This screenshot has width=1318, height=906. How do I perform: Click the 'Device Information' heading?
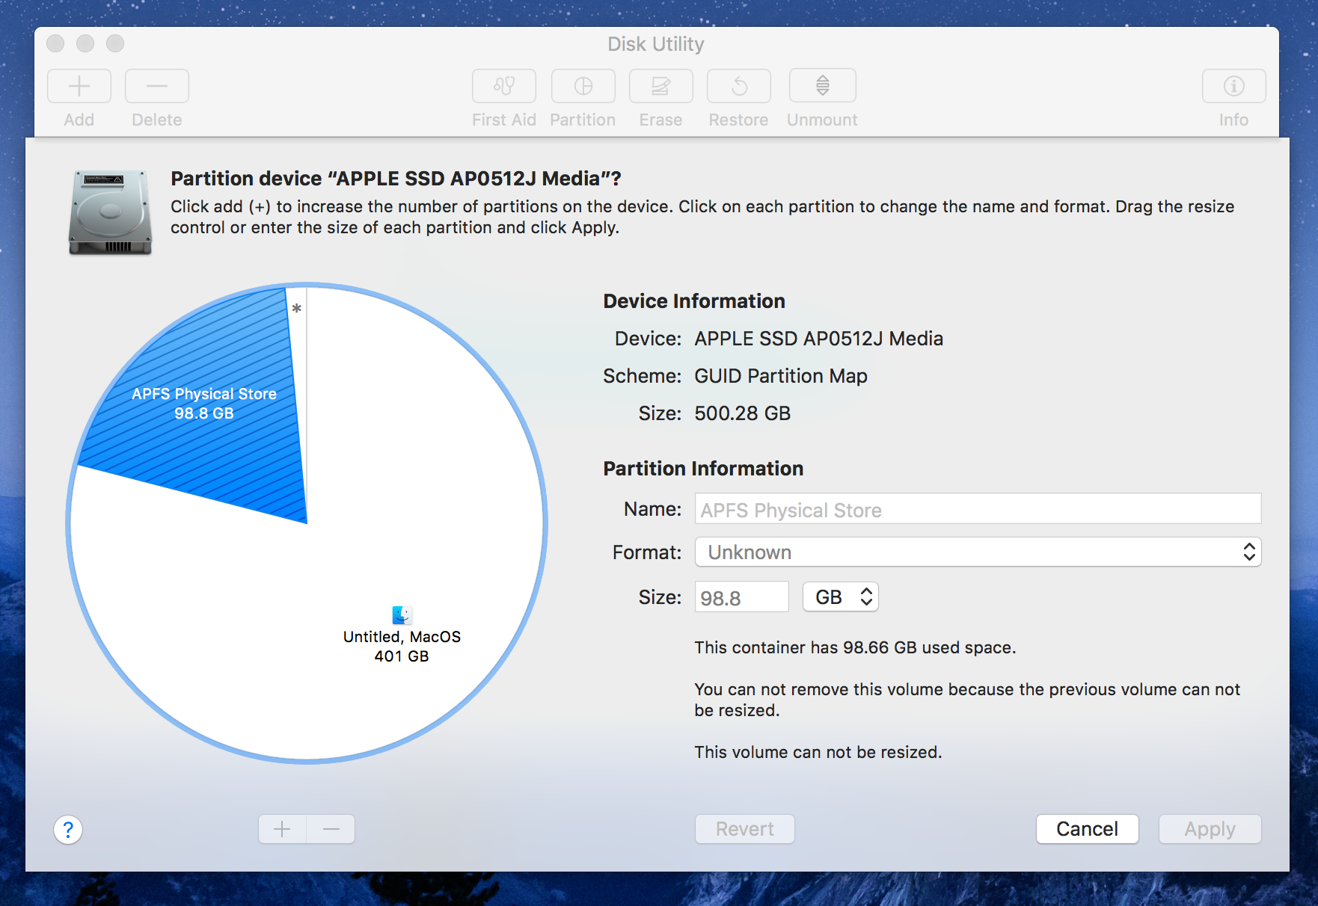(694, 301)
